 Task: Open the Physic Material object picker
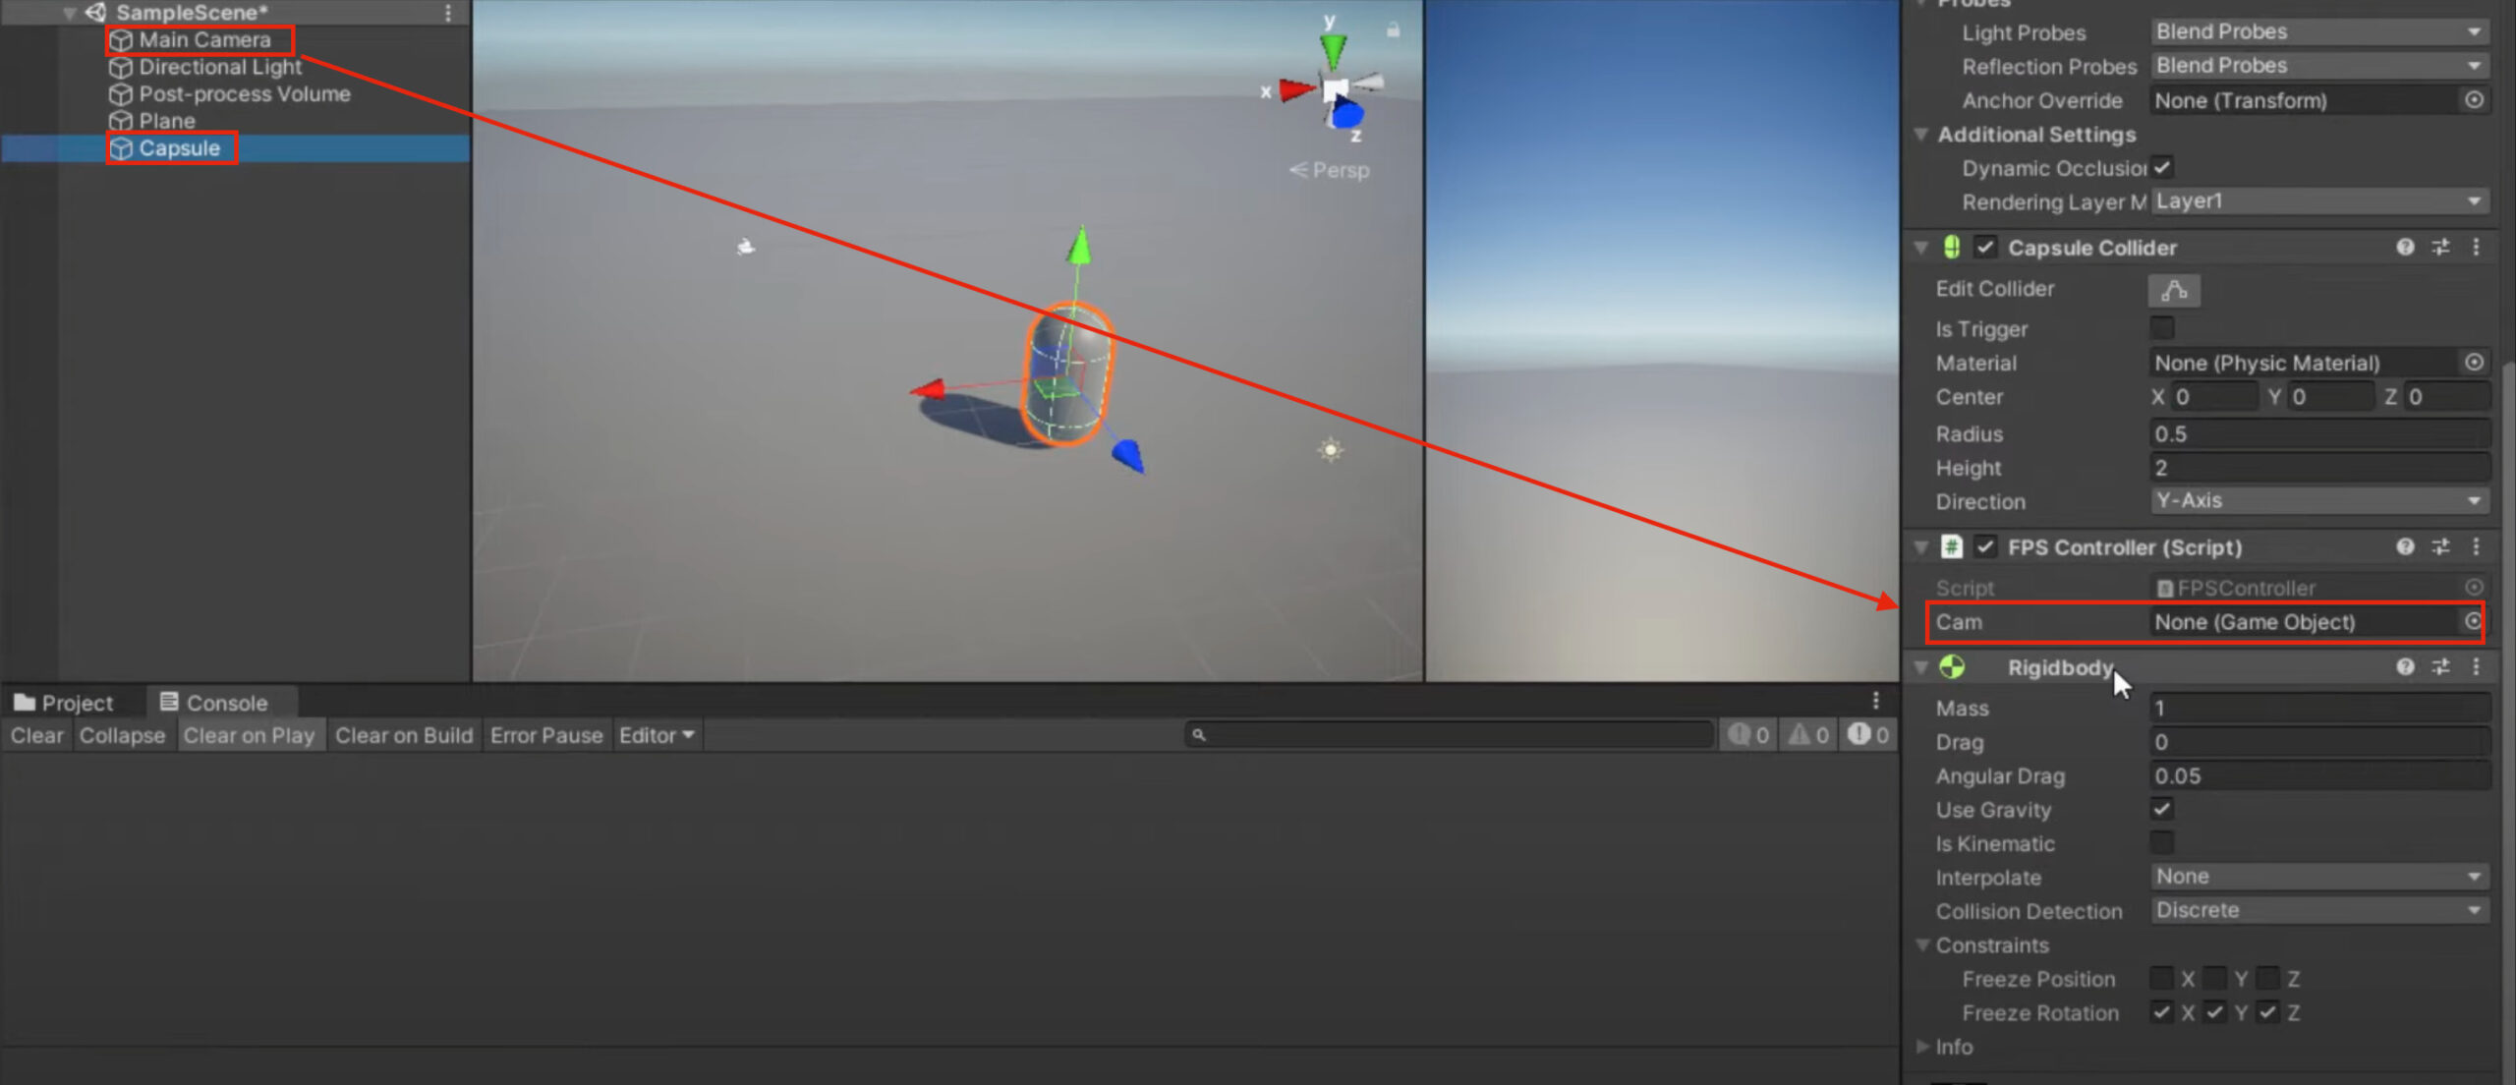(2474, 363)
